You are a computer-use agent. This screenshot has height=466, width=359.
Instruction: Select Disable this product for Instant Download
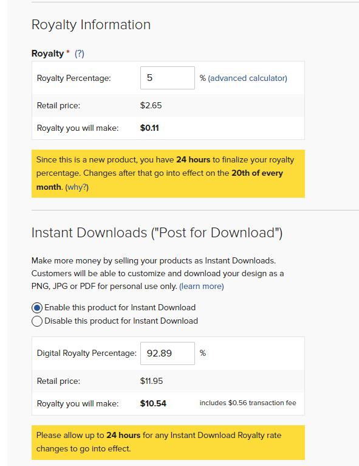coord(37,321)
